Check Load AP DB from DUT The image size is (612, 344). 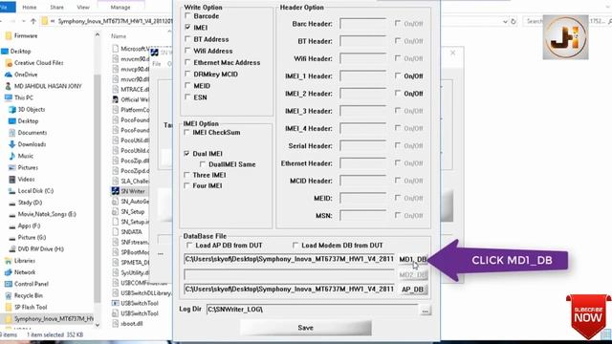[189, 246]
